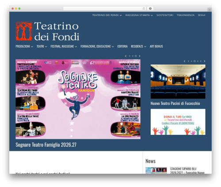Viewport: 221px width, 187px height.
Task: Expand the Teatri menu
Action: click(x=42, y=46)
